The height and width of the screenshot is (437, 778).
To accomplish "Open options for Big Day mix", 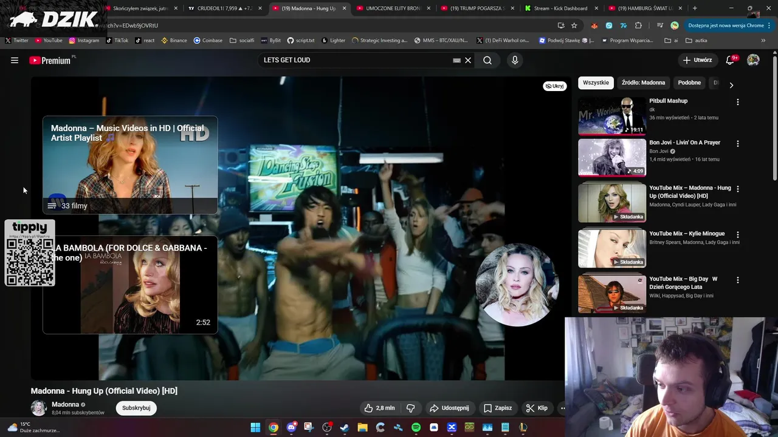I will [738, 280].
